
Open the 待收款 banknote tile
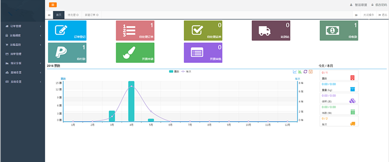click(x=339, y=30)
